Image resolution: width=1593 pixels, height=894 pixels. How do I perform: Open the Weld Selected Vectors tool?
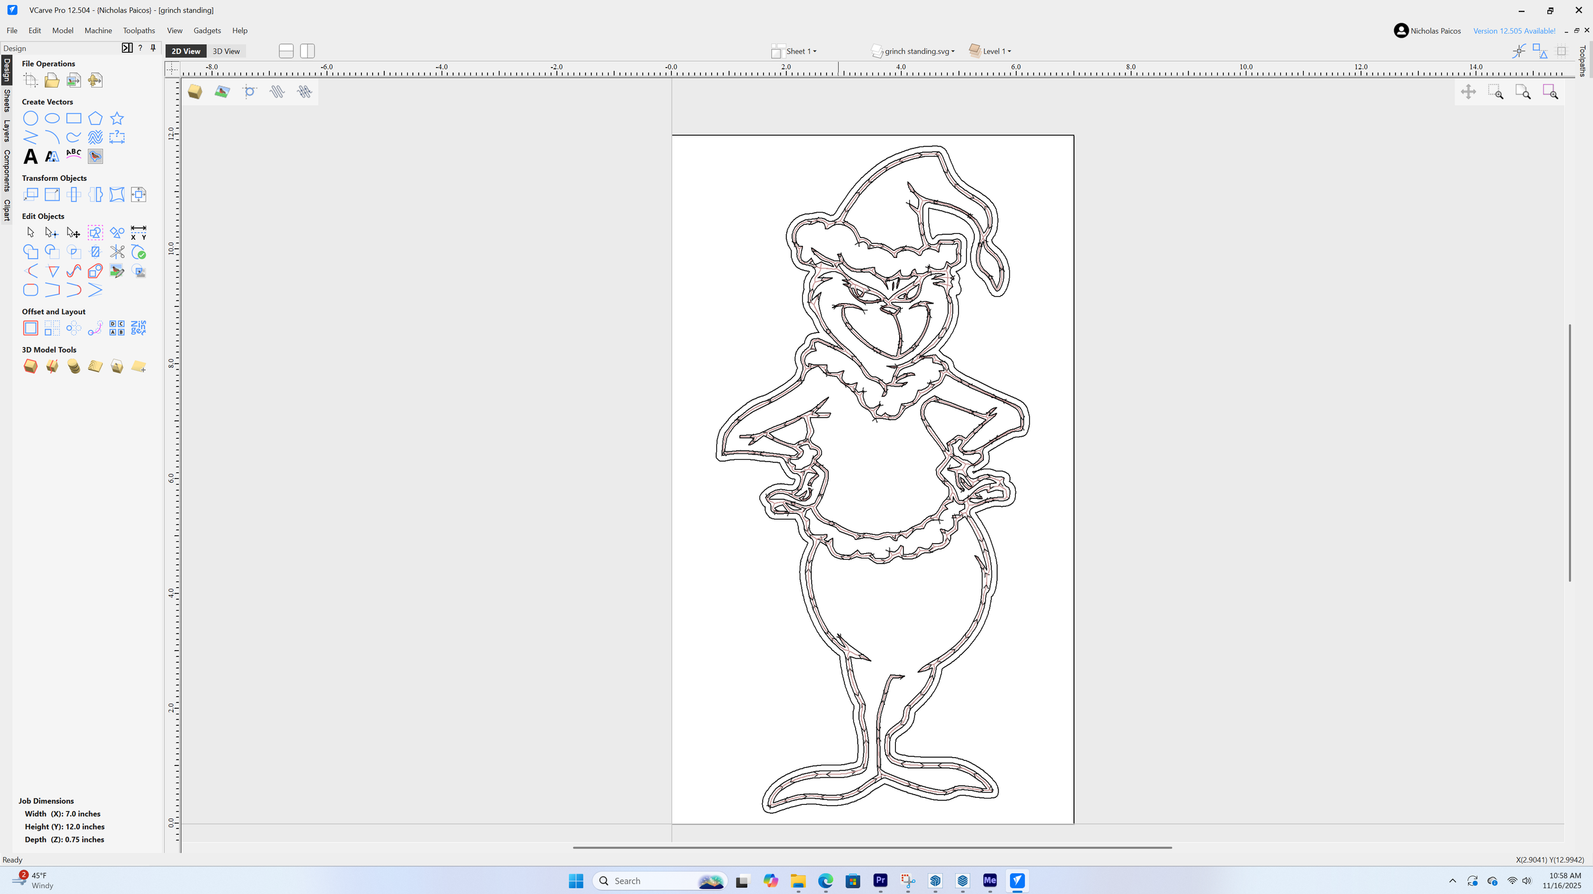point(31,252)
